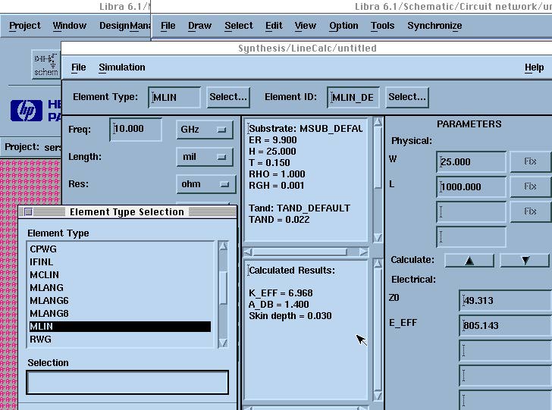Screen dimensions: 552x410
Task: Select highlighted MLIN in the Element Type list
Action: (x=120, y=326)
